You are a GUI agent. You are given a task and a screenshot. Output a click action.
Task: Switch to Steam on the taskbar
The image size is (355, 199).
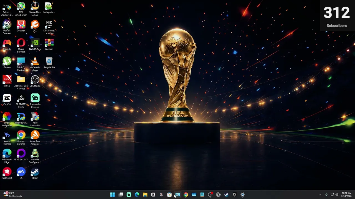226,195
